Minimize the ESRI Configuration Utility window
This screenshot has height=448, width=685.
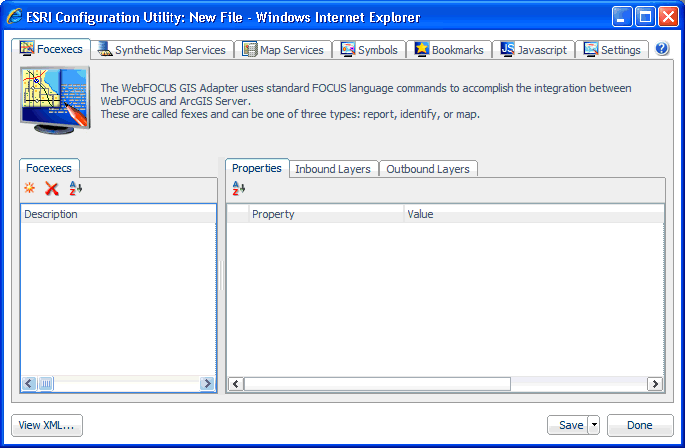tap(622, 17)
